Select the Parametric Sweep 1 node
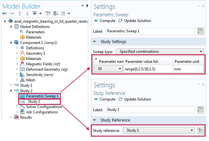 pos(39,96)
